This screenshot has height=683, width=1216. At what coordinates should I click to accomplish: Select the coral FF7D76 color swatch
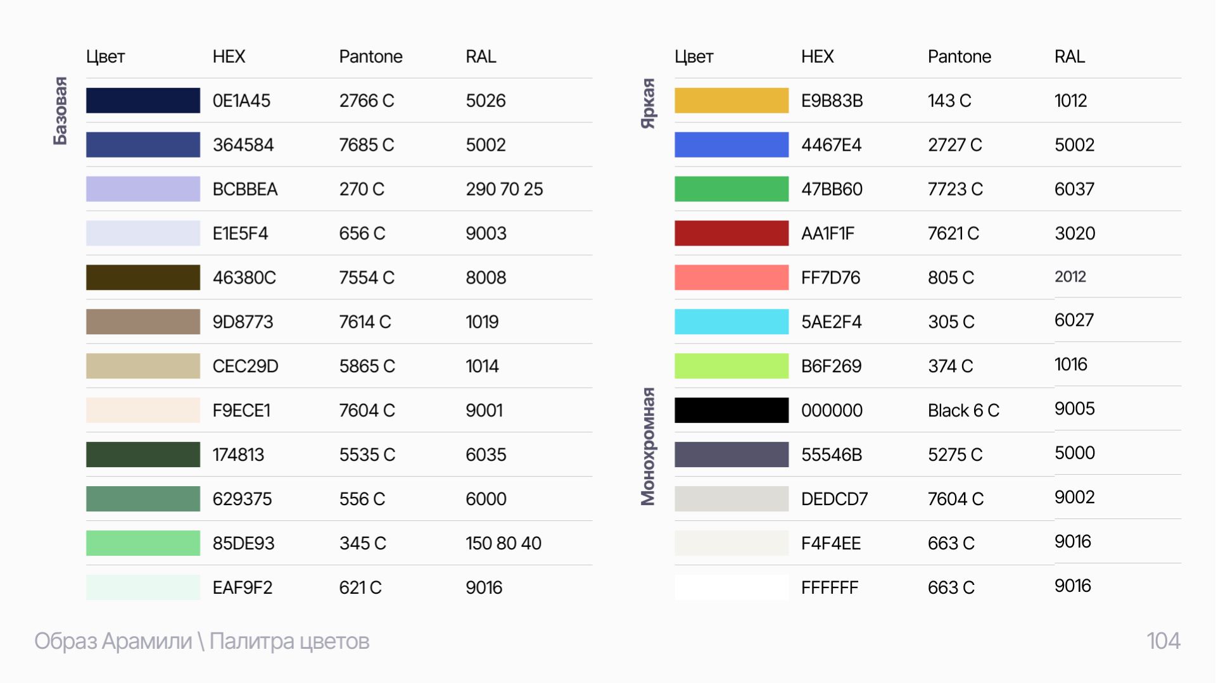pyautogui.click(x=731, y=278)
